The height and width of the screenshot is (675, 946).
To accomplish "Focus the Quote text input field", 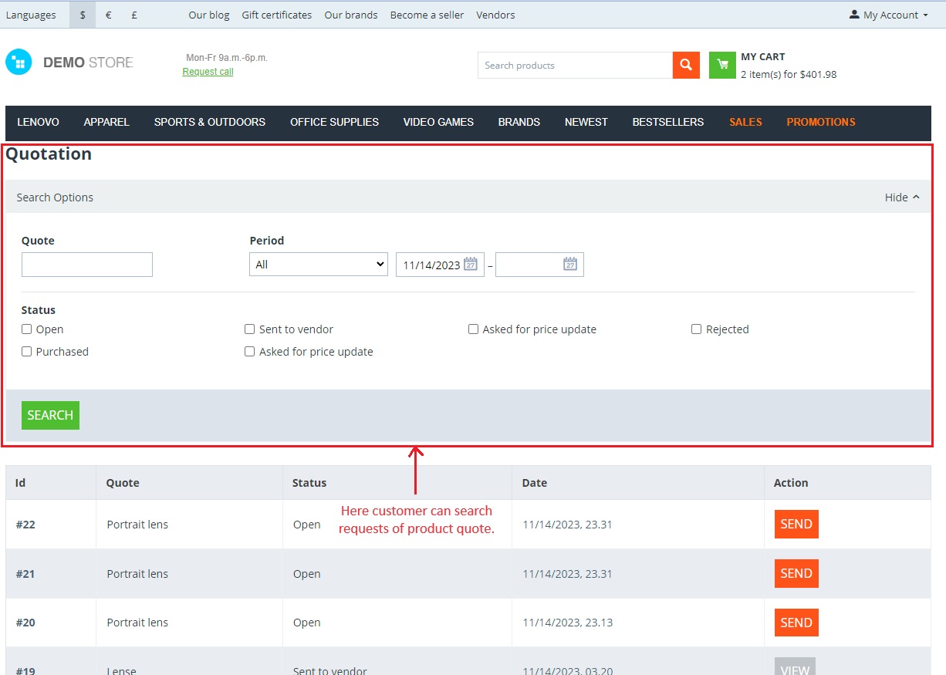I will click(x=87, y=265).
